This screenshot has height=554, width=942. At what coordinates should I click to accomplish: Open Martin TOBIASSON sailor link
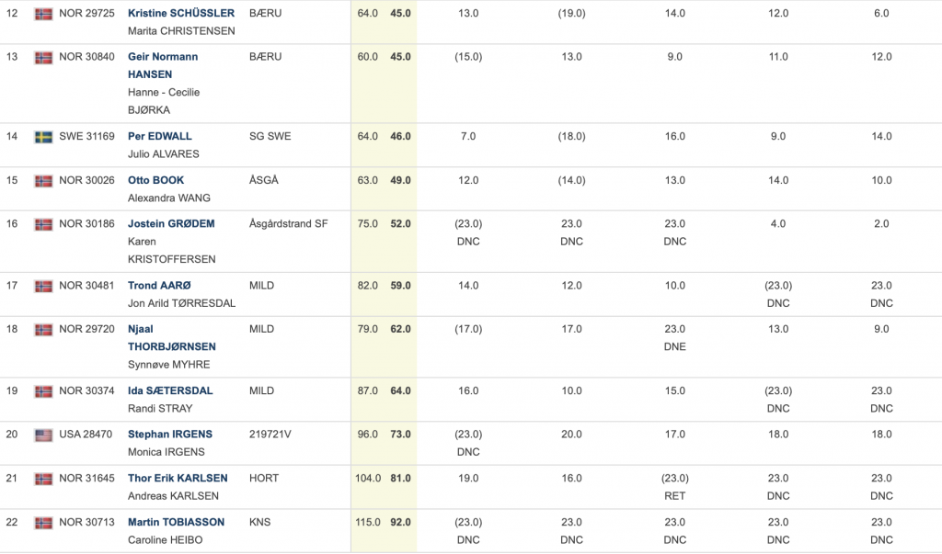pos(176,522)
